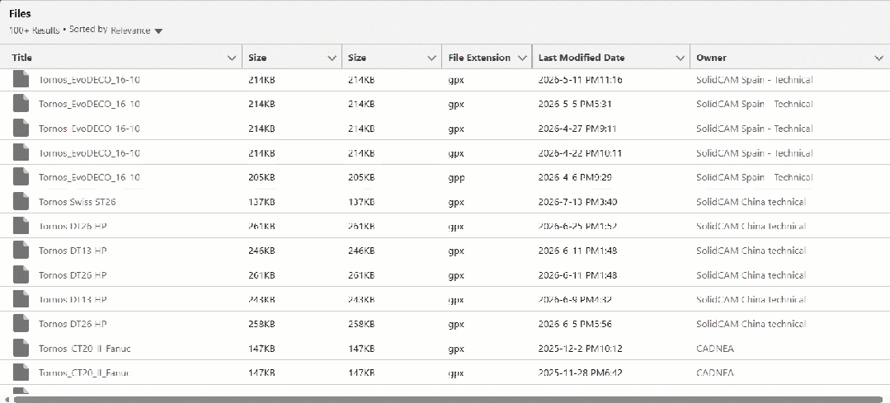Click file icon of the 205KB gpp file
This screenshot has height=403, width=890.
[21, 177]
